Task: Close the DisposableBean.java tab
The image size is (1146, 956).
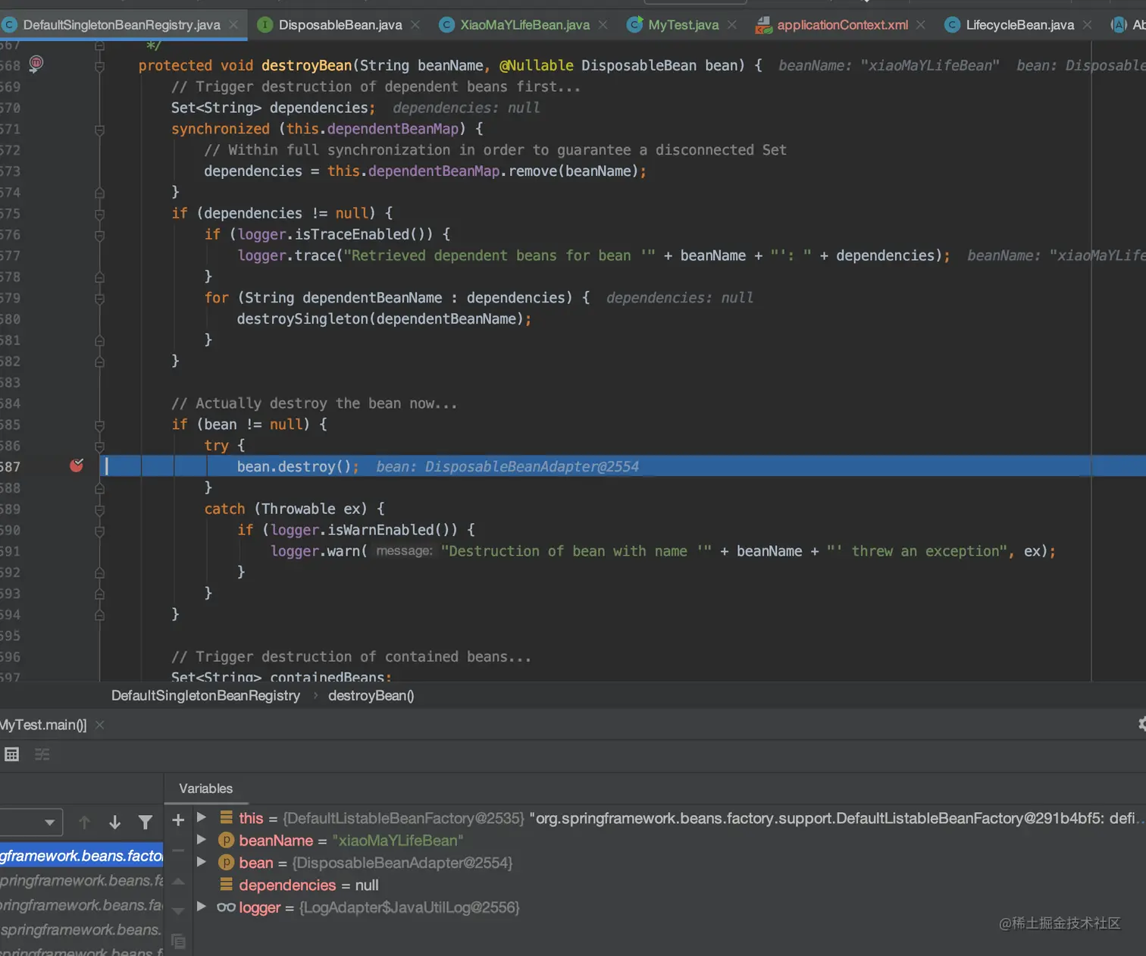Action: point(415,25)
